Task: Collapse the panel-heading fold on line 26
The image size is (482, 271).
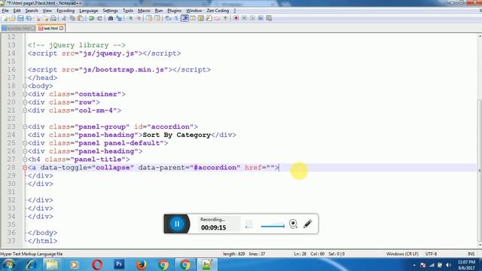Action: 25,151
